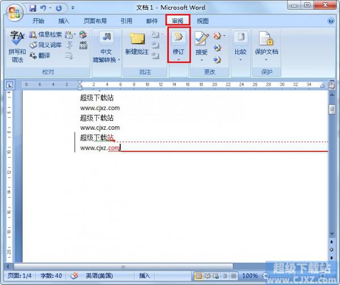
Task: Click the zoom out minus button
Action: 266,276
